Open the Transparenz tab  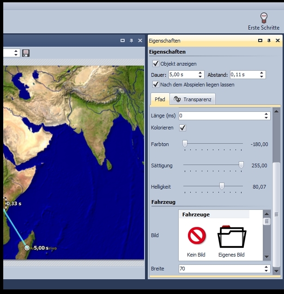click(193, 99)
